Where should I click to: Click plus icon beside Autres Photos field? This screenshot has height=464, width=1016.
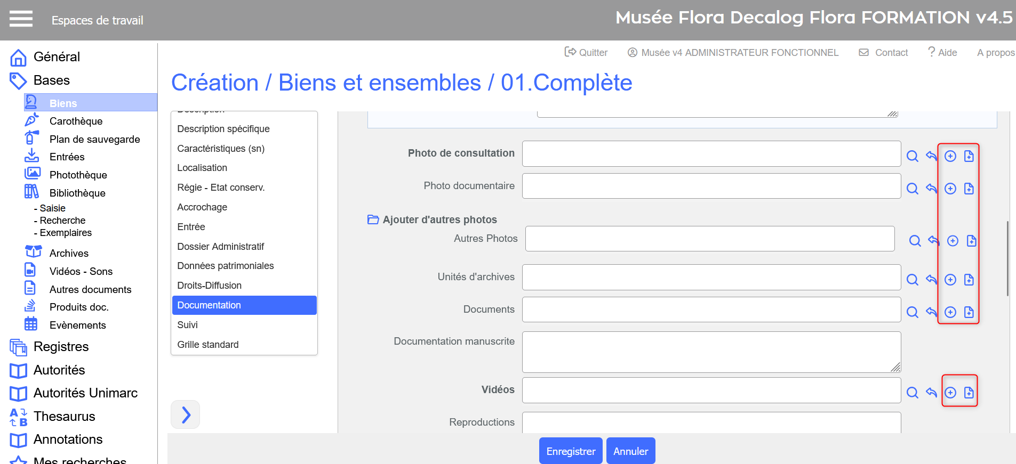953,241
